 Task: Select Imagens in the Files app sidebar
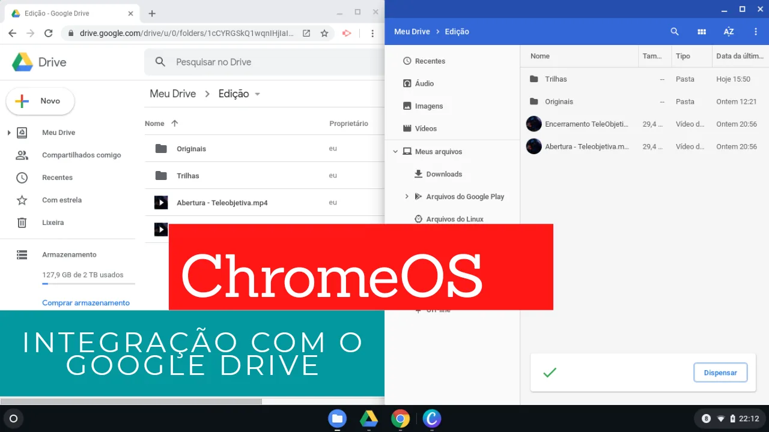click(x=429, y=106)
